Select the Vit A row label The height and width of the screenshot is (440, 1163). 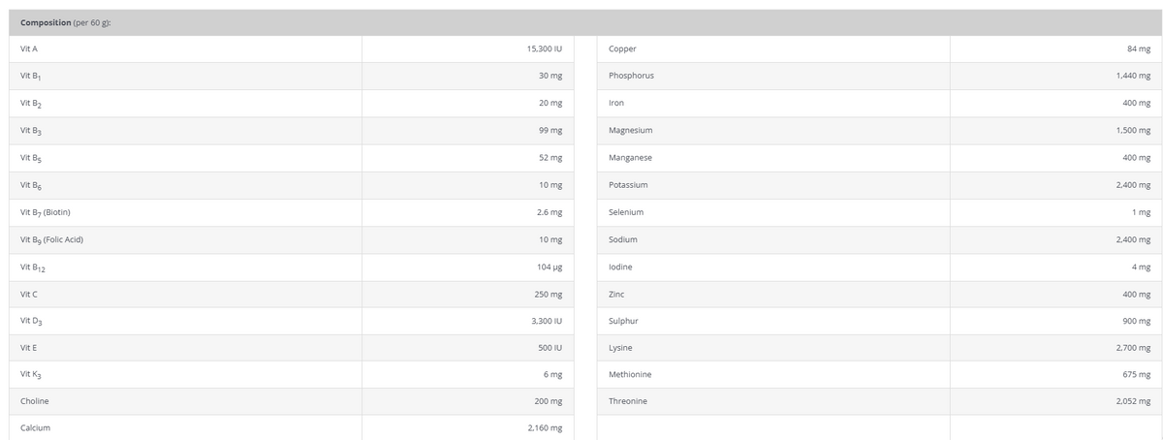pos(28,48)
